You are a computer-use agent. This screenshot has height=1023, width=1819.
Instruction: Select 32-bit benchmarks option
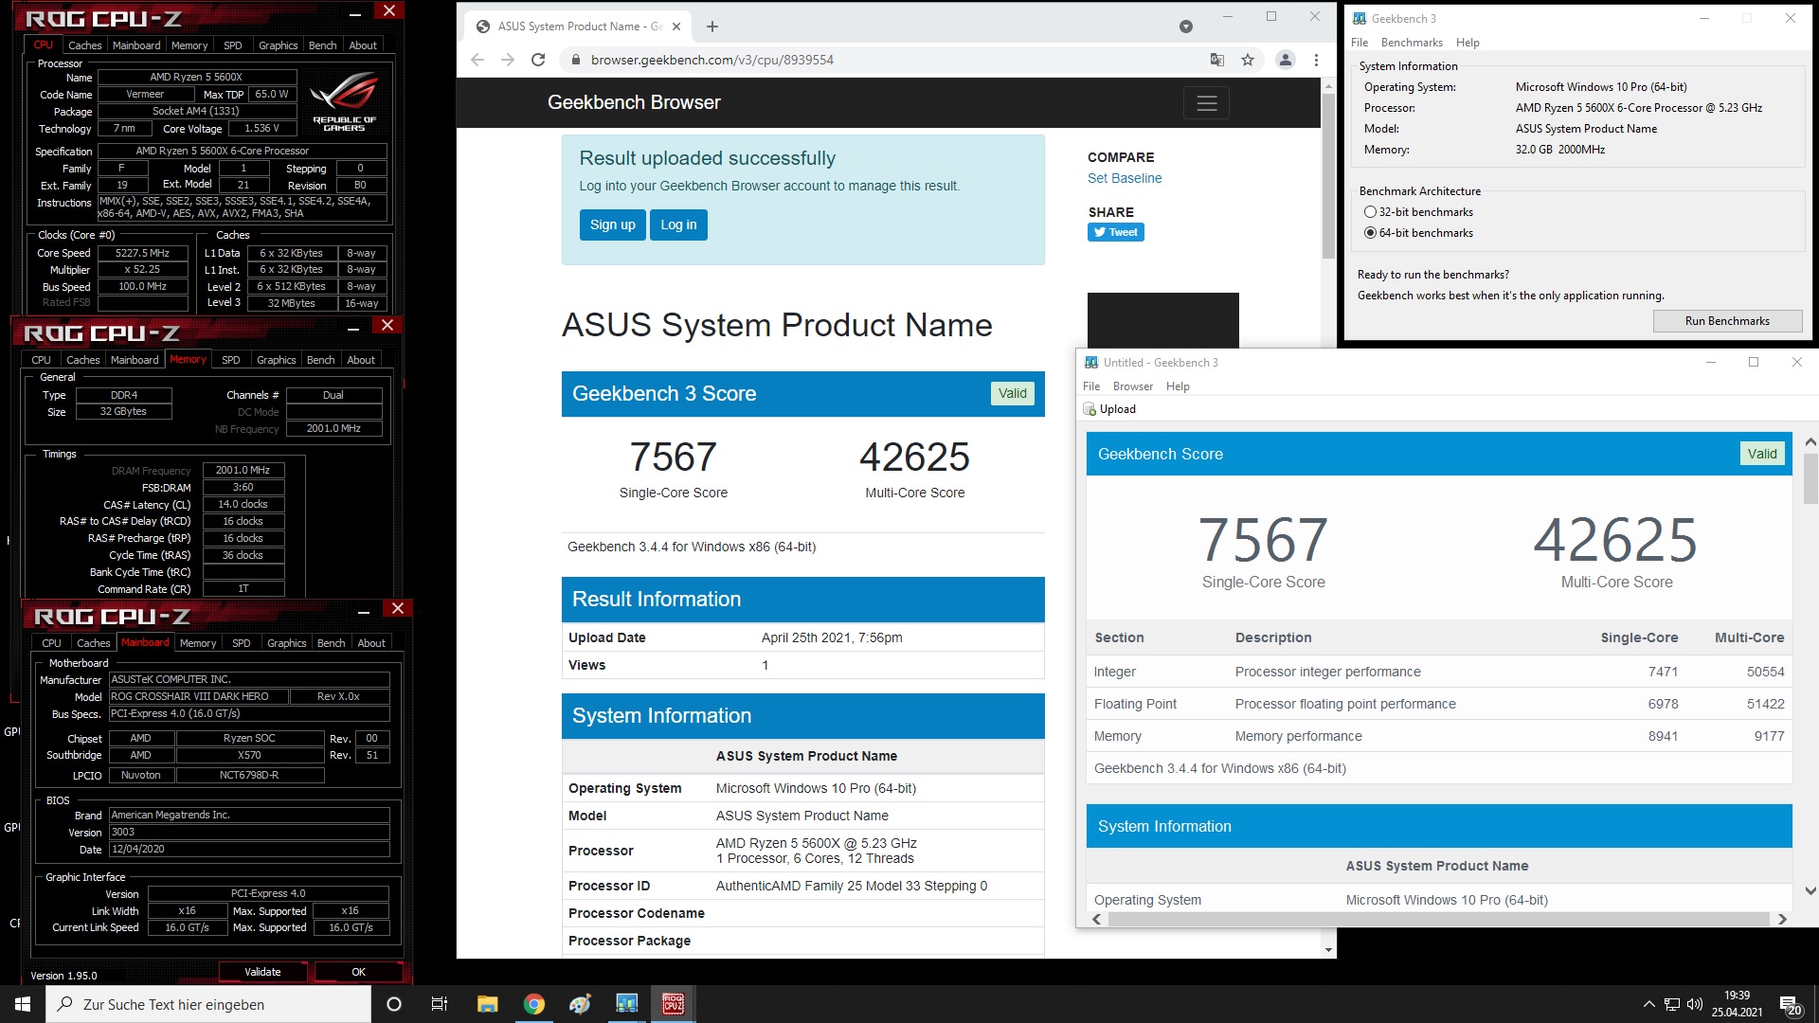[1418, 212]
